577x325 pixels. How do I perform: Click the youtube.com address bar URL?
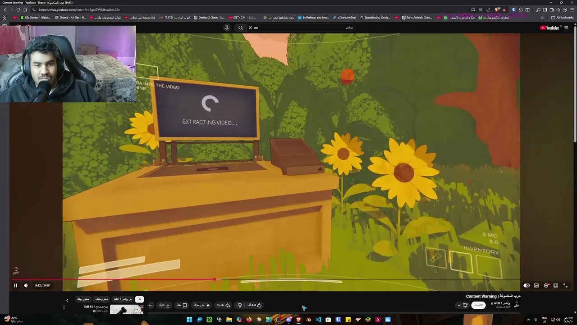(79, 9)
